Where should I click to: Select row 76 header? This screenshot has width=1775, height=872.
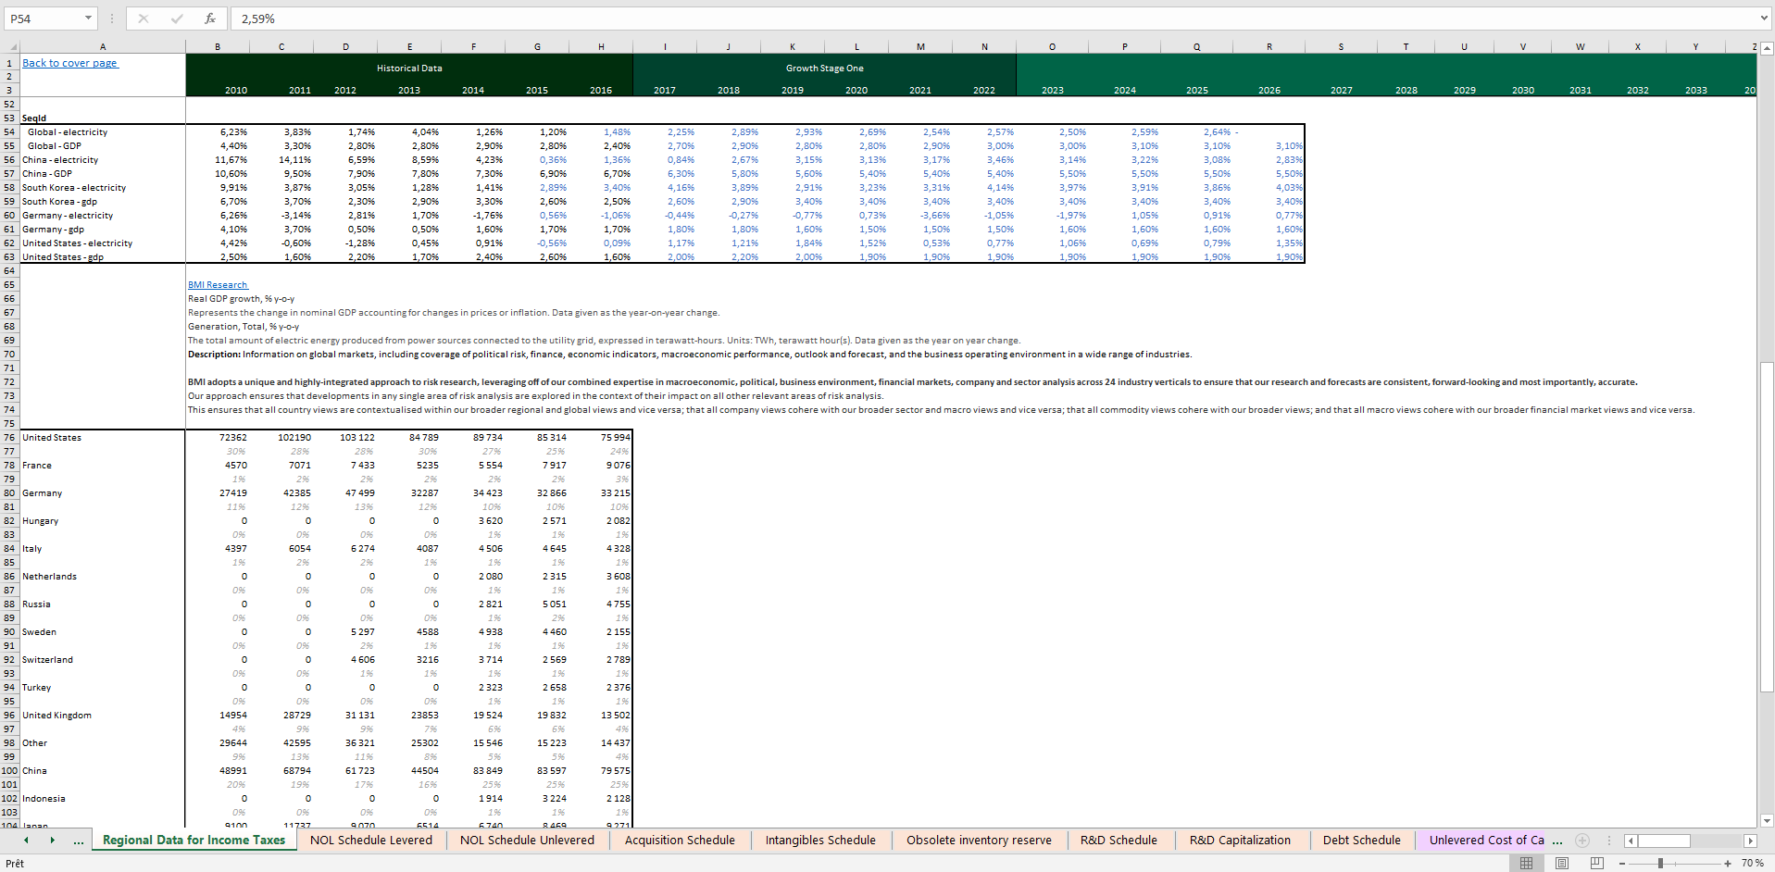coord(9,438)
